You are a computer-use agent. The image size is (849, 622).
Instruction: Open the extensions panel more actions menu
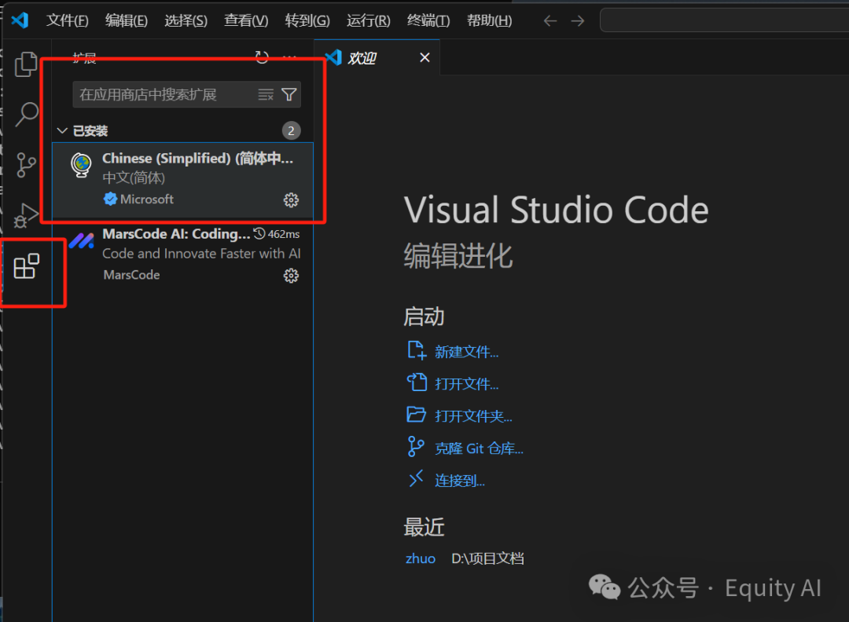pos(290,57)
